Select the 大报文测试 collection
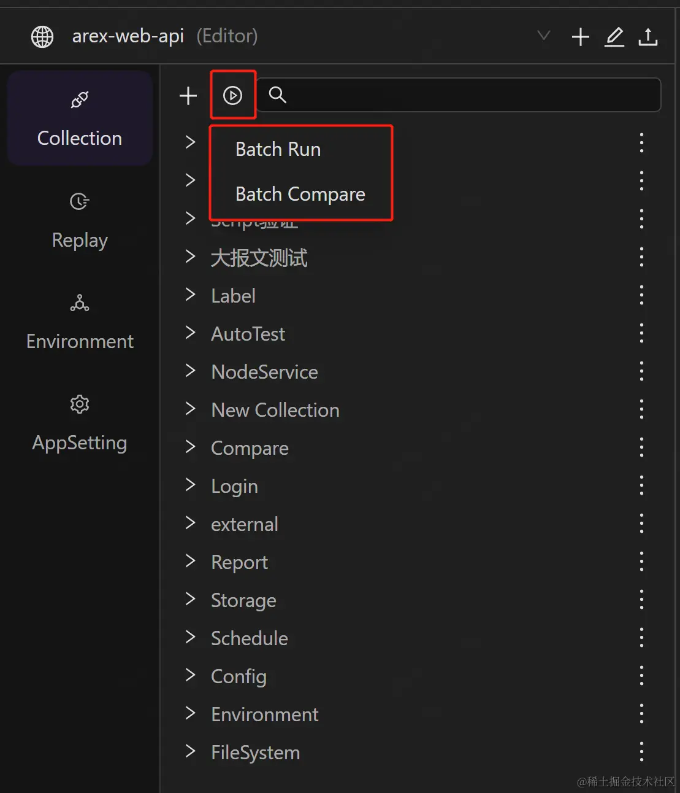Viewport: 680px width, 793px height. click(x=259, y=258)
